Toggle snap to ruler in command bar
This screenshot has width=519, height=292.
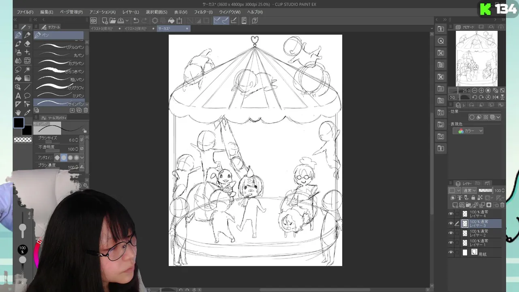(217, 21)
